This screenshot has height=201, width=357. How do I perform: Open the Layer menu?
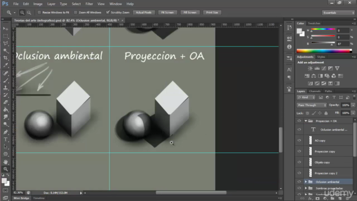51,4
